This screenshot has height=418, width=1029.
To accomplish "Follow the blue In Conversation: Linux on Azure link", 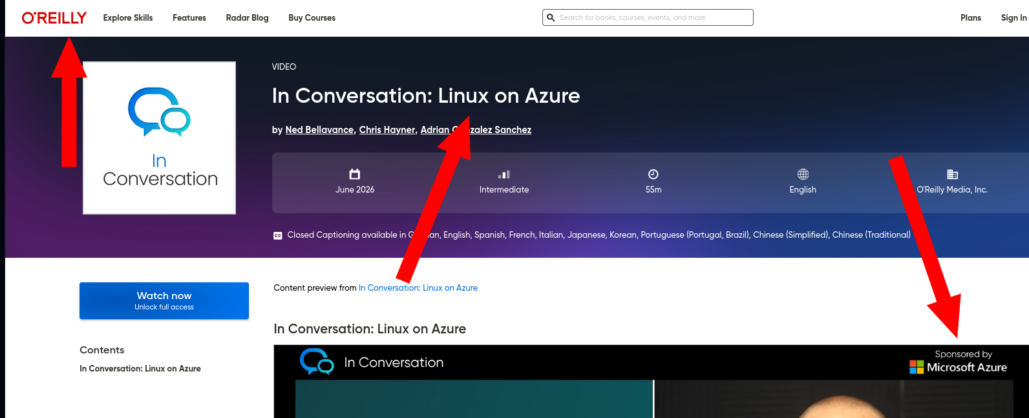I will (418, 288).
